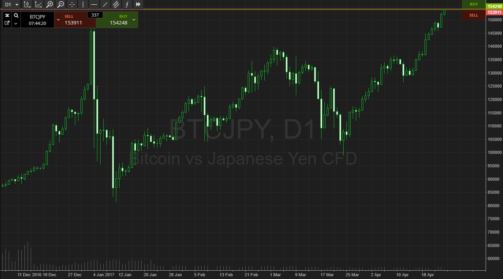Select the trend line drawing tool
The width and height of the screenshot is (503, 279).
(x=105, y=4)
